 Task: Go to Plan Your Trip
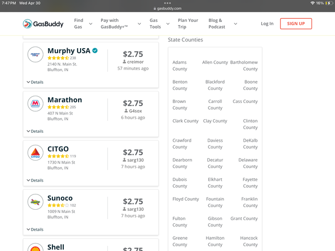click(x=188, y=24)
